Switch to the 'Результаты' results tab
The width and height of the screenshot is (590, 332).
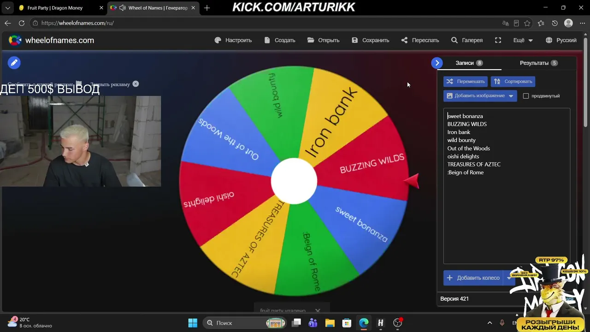(539, 63)
